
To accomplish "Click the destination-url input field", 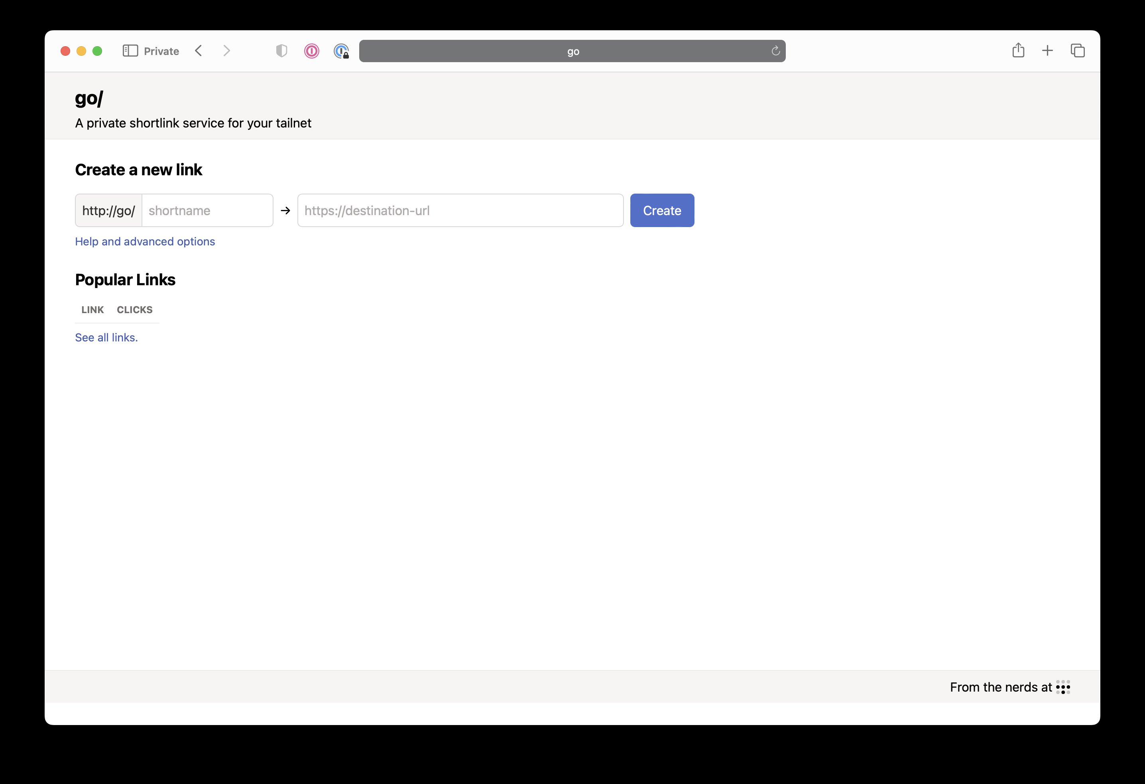I will (460, 210).
